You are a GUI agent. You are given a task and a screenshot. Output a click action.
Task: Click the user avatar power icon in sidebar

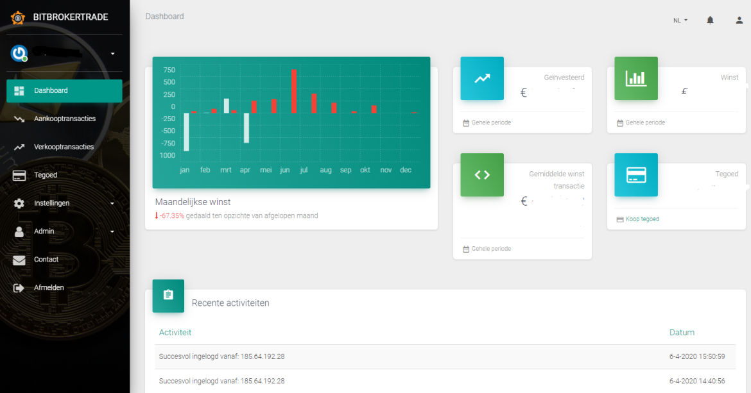click(19, 53)
